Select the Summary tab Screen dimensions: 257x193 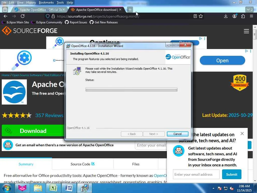coord(26,164)
